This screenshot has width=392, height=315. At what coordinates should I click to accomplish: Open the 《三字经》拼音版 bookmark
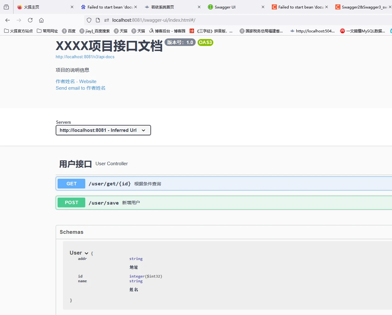coord(211,31)
